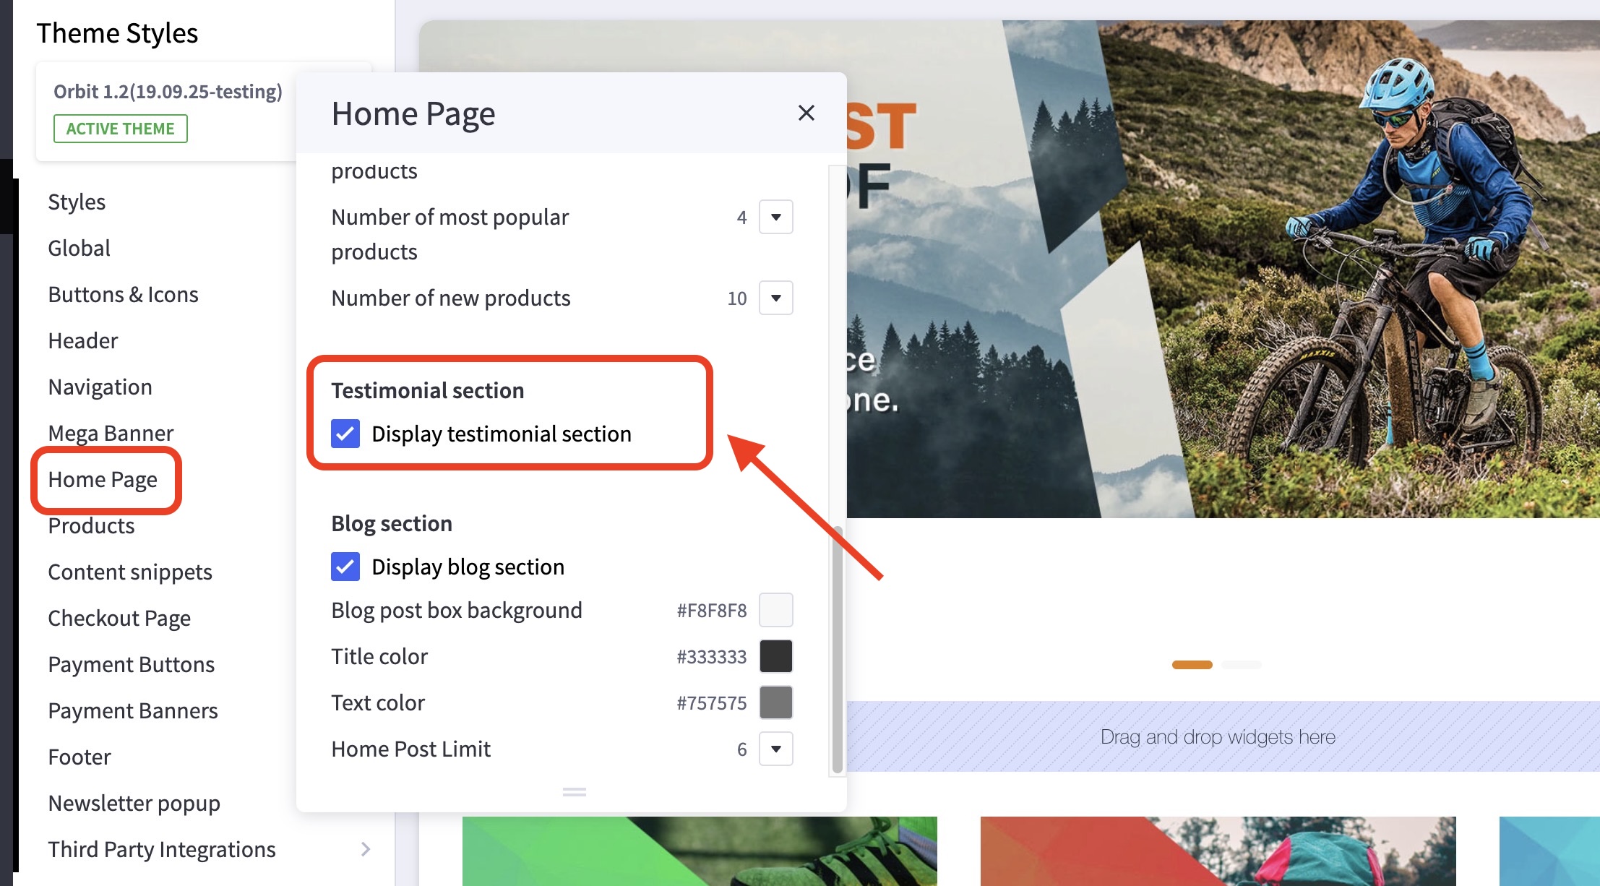Image resolution: width=1600 pixels, height=886 pixels.
Task: Pick the Text color gray swatch
Action: (x=775, y=702)
